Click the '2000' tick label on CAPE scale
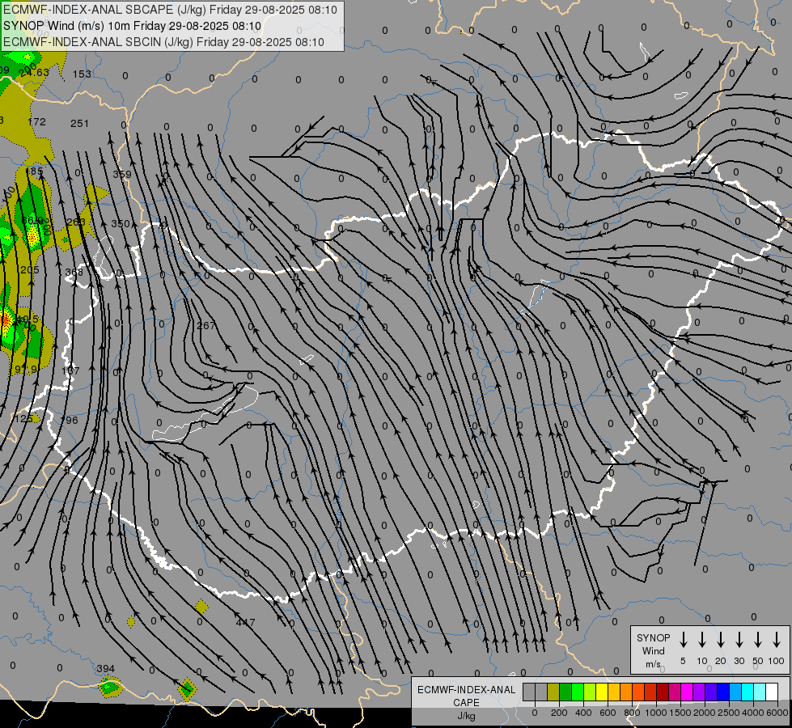This screenshot has height=728, width=792. click(x=705, y=713)
